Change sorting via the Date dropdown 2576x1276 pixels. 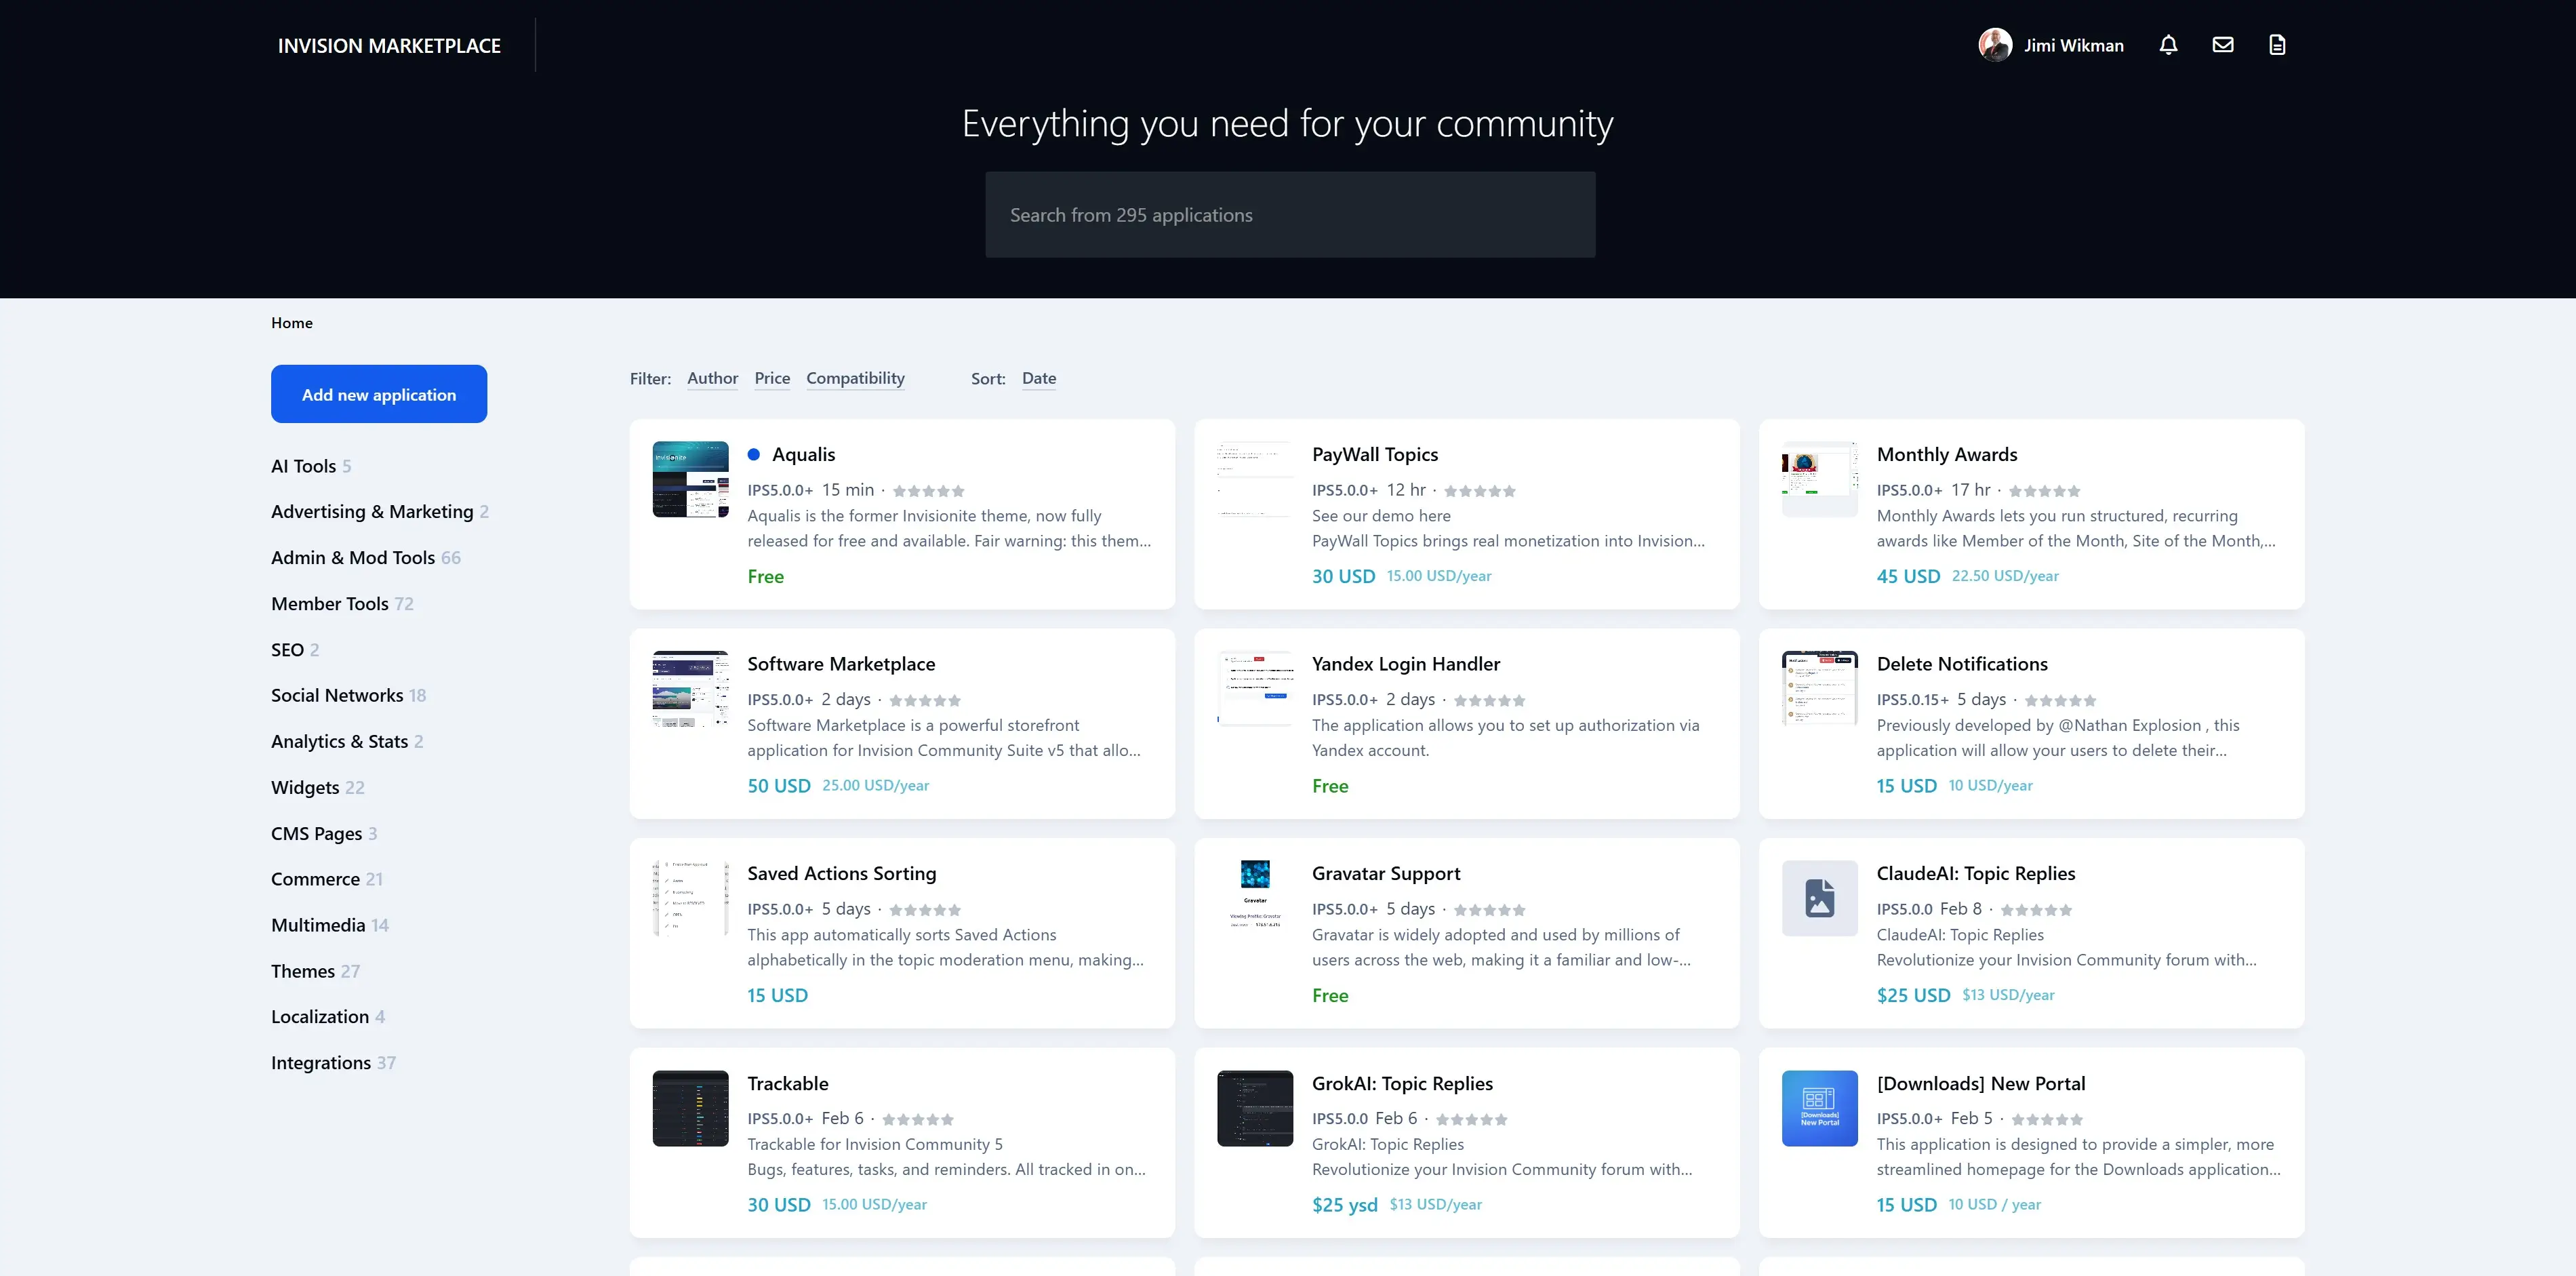1038,378
